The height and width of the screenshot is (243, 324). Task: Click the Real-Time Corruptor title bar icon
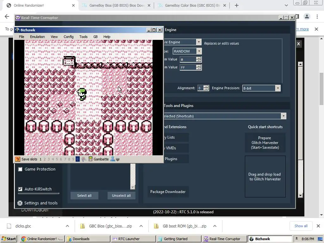coord(18,18)
